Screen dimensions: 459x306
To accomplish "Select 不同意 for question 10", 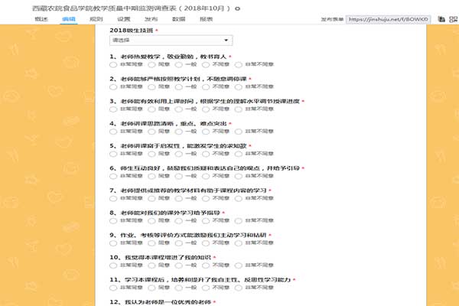I will tap(204, 265).
